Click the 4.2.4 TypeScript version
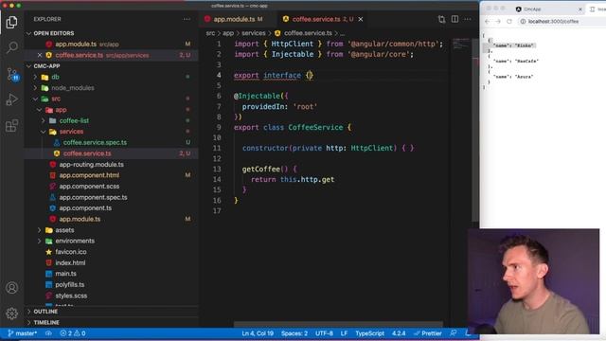Viewport: 606px width, 341px height. pyautogui.click(x=399, y=333)
